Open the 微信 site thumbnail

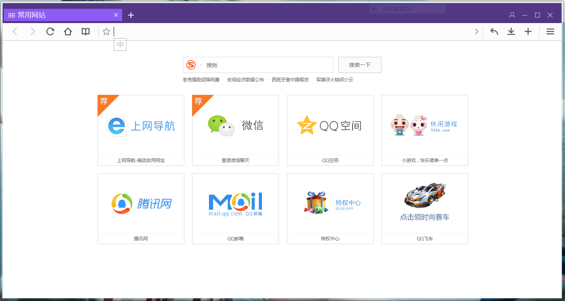(235, 125)
